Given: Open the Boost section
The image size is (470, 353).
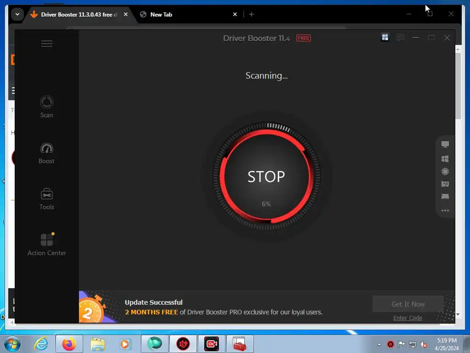Looking at the screenshot, I should tap(47, 153).
